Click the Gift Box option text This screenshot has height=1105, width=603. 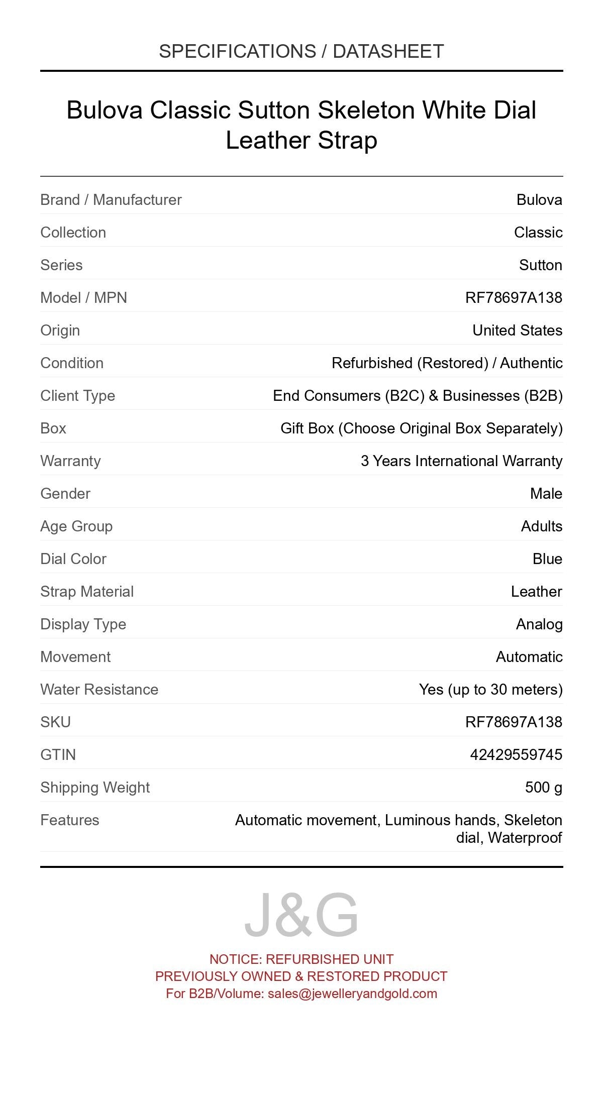tap(421, 428)
